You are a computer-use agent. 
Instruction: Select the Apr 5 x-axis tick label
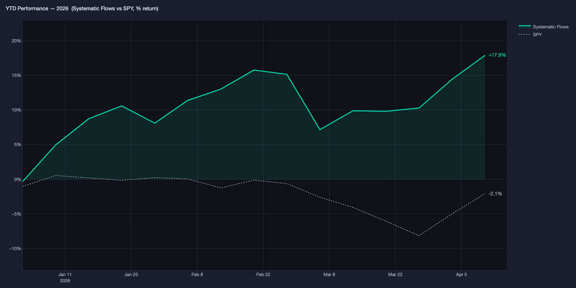(x=461, y=274)
